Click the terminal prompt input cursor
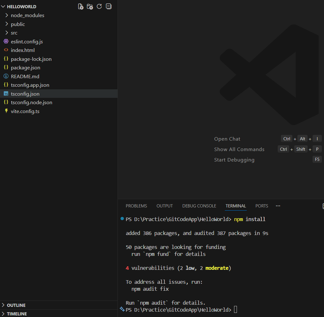Screen dimensions: 324x317 coord(235,310)
